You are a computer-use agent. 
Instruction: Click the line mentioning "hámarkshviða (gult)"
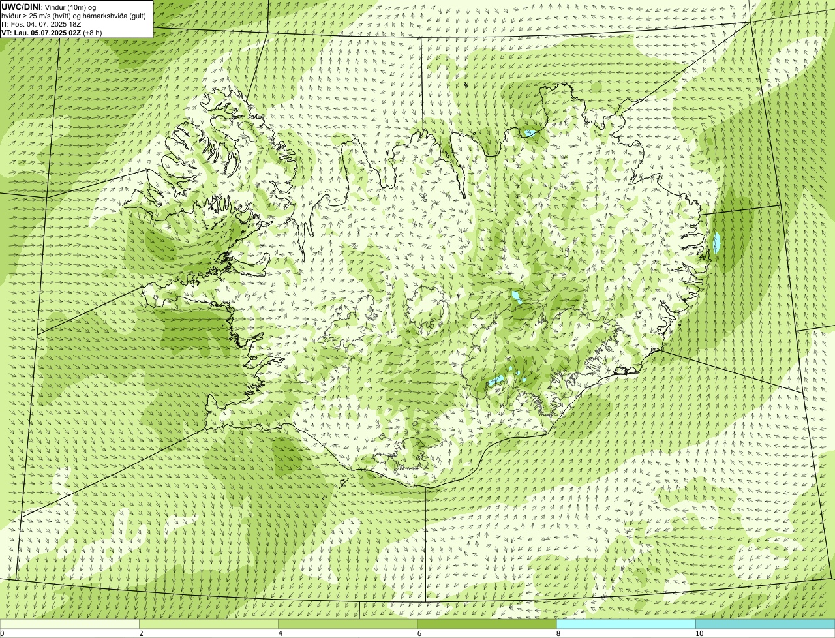point(74,15)
